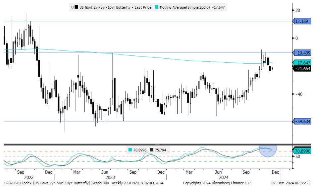Click the -59.634 horizontal line price tag

[x=302, y=121]
